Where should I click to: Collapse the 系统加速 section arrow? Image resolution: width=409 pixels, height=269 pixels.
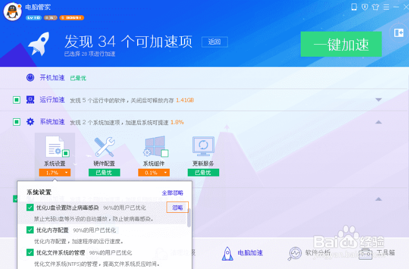pos(379,122)
